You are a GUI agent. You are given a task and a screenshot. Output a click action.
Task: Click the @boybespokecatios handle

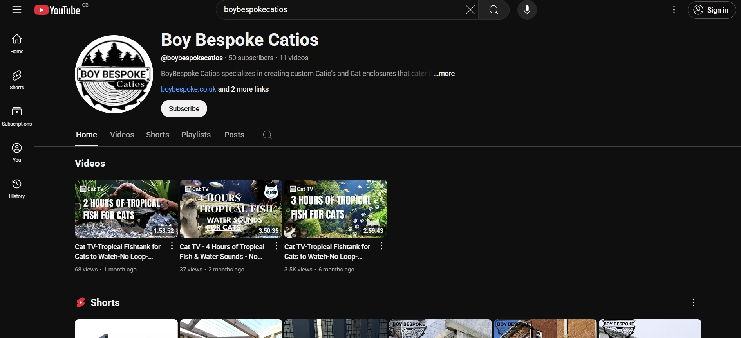192,58
